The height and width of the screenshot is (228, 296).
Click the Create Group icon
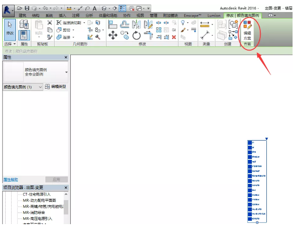233,24
